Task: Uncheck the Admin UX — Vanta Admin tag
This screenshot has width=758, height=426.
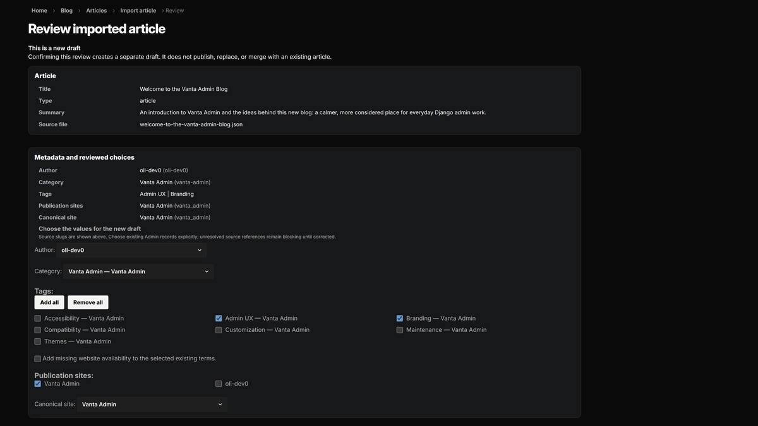Action: tap(219, 319)
